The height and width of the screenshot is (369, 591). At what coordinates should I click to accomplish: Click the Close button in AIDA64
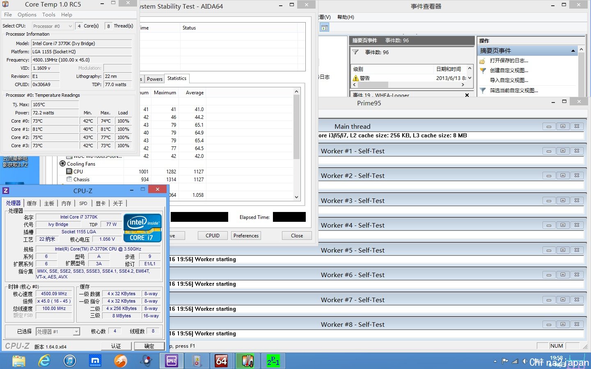click(297, 236)
